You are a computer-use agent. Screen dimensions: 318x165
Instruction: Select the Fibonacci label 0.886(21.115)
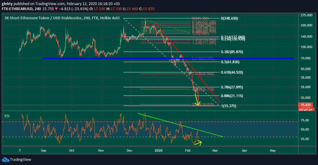coord(232,96)
